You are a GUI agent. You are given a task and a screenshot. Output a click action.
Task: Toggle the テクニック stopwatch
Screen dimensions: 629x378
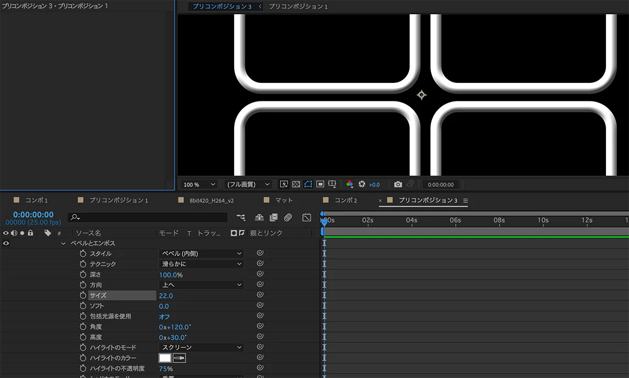tap(83, 264)
